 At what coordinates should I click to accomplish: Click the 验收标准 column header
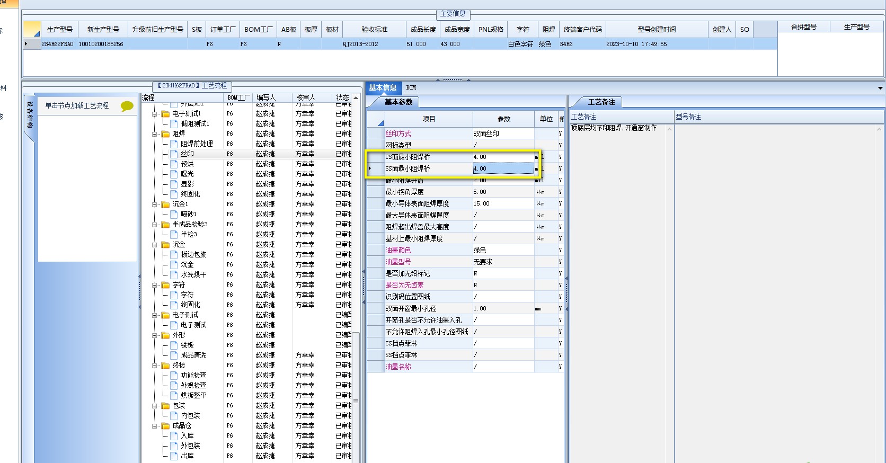tap(375, 30)
